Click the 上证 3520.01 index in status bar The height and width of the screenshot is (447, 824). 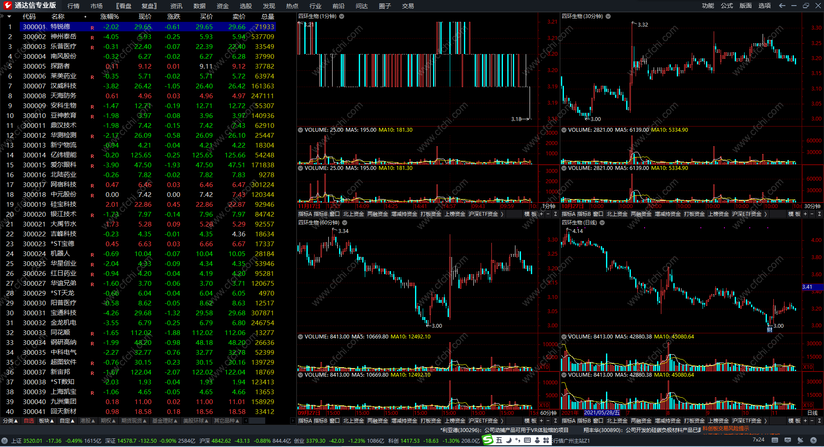(x=27, y=441)
